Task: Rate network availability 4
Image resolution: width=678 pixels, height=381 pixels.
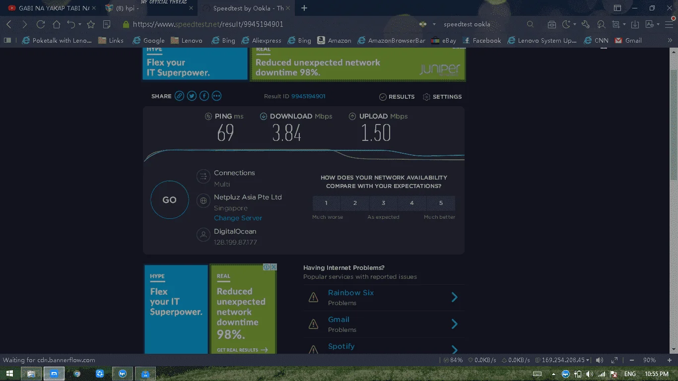Action: pyautogui.click(x=412, y=203)
